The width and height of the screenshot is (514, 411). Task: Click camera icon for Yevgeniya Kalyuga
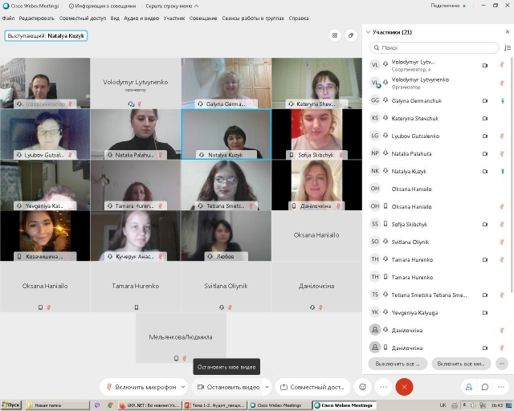pos(485,313)
